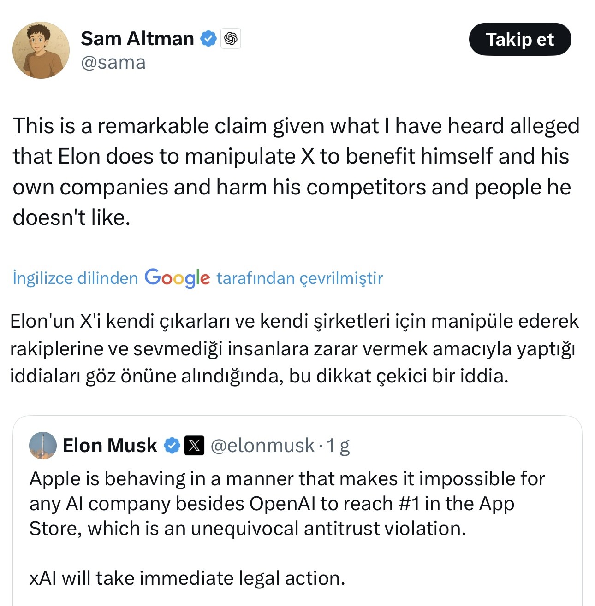Click Elon Musk's blue verified badge

tap(173, 446)
